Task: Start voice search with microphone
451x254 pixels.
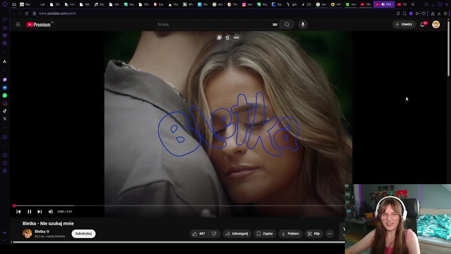Action: (303, 24)
